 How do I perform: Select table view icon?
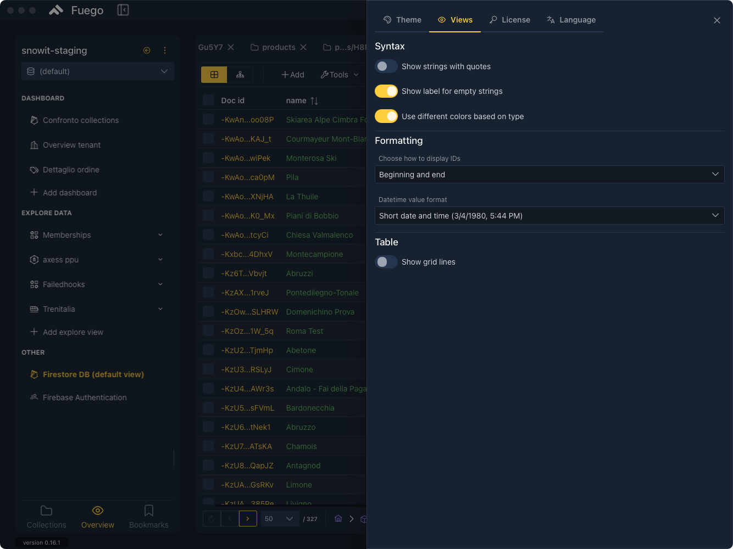click(x=214, y=75)
